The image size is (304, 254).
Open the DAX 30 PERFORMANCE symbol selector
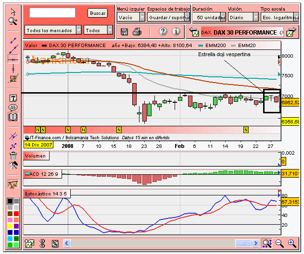click(x=242, y=32)
